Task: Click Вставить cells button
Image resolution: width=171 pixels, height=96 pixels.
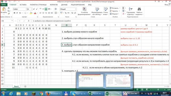Action: point(114,8)
